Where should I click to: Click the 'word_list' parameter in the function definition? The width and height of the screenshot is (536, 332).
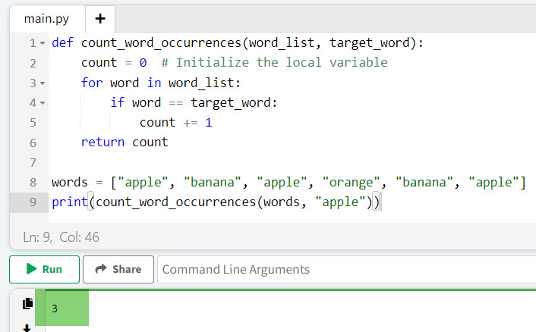[x=282, y=42]
